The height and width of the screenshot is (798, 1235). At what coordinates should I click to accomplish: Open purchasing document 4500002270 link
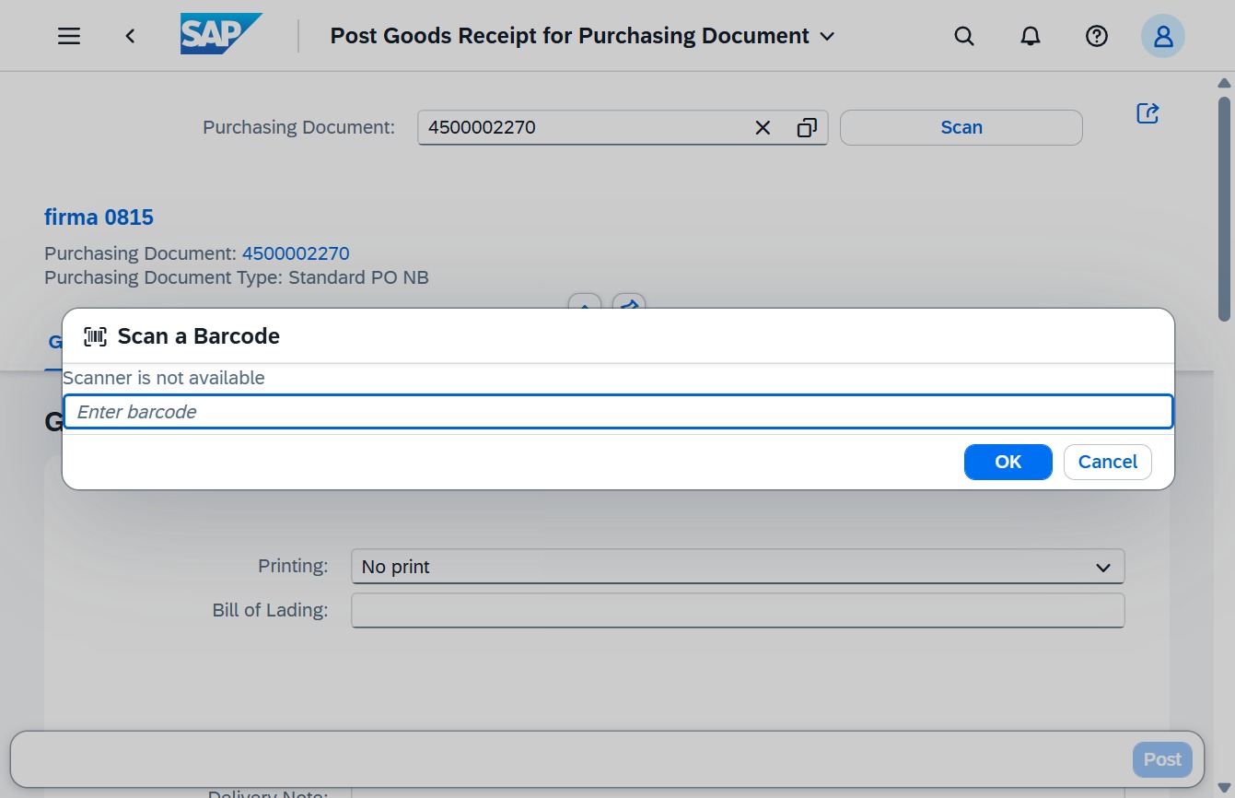[x=296, y=253]
